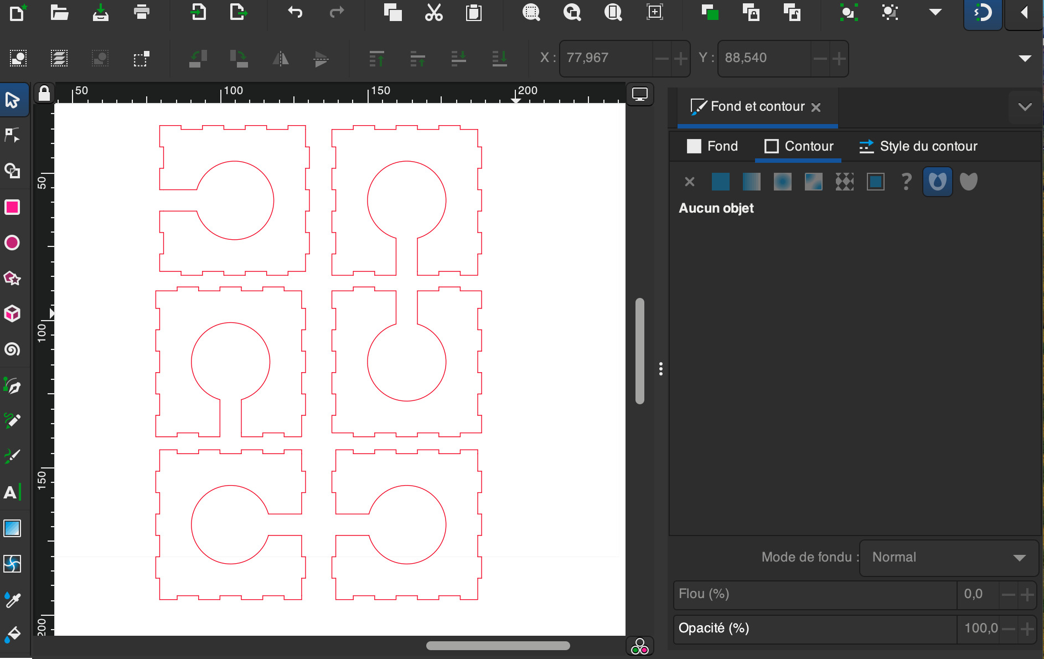Viewport: 1044px width, 659px height.
Task: Select the Pen Bezier tool
Action: (x=12, y=385)
